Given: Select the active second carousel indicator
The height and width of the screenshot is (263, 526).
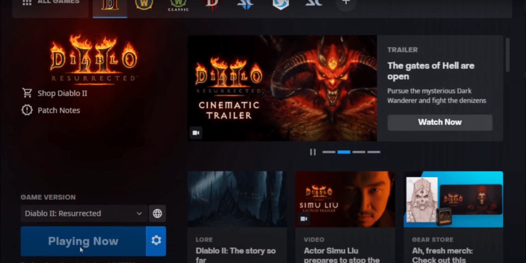Looking at the screenshot, I should click(x=344, y=152).
